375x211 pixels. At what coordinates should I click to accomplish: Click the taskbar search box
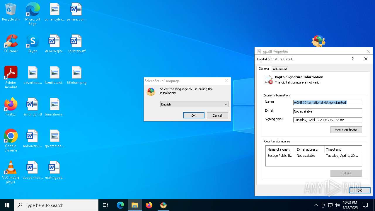[x=56, y=205]
